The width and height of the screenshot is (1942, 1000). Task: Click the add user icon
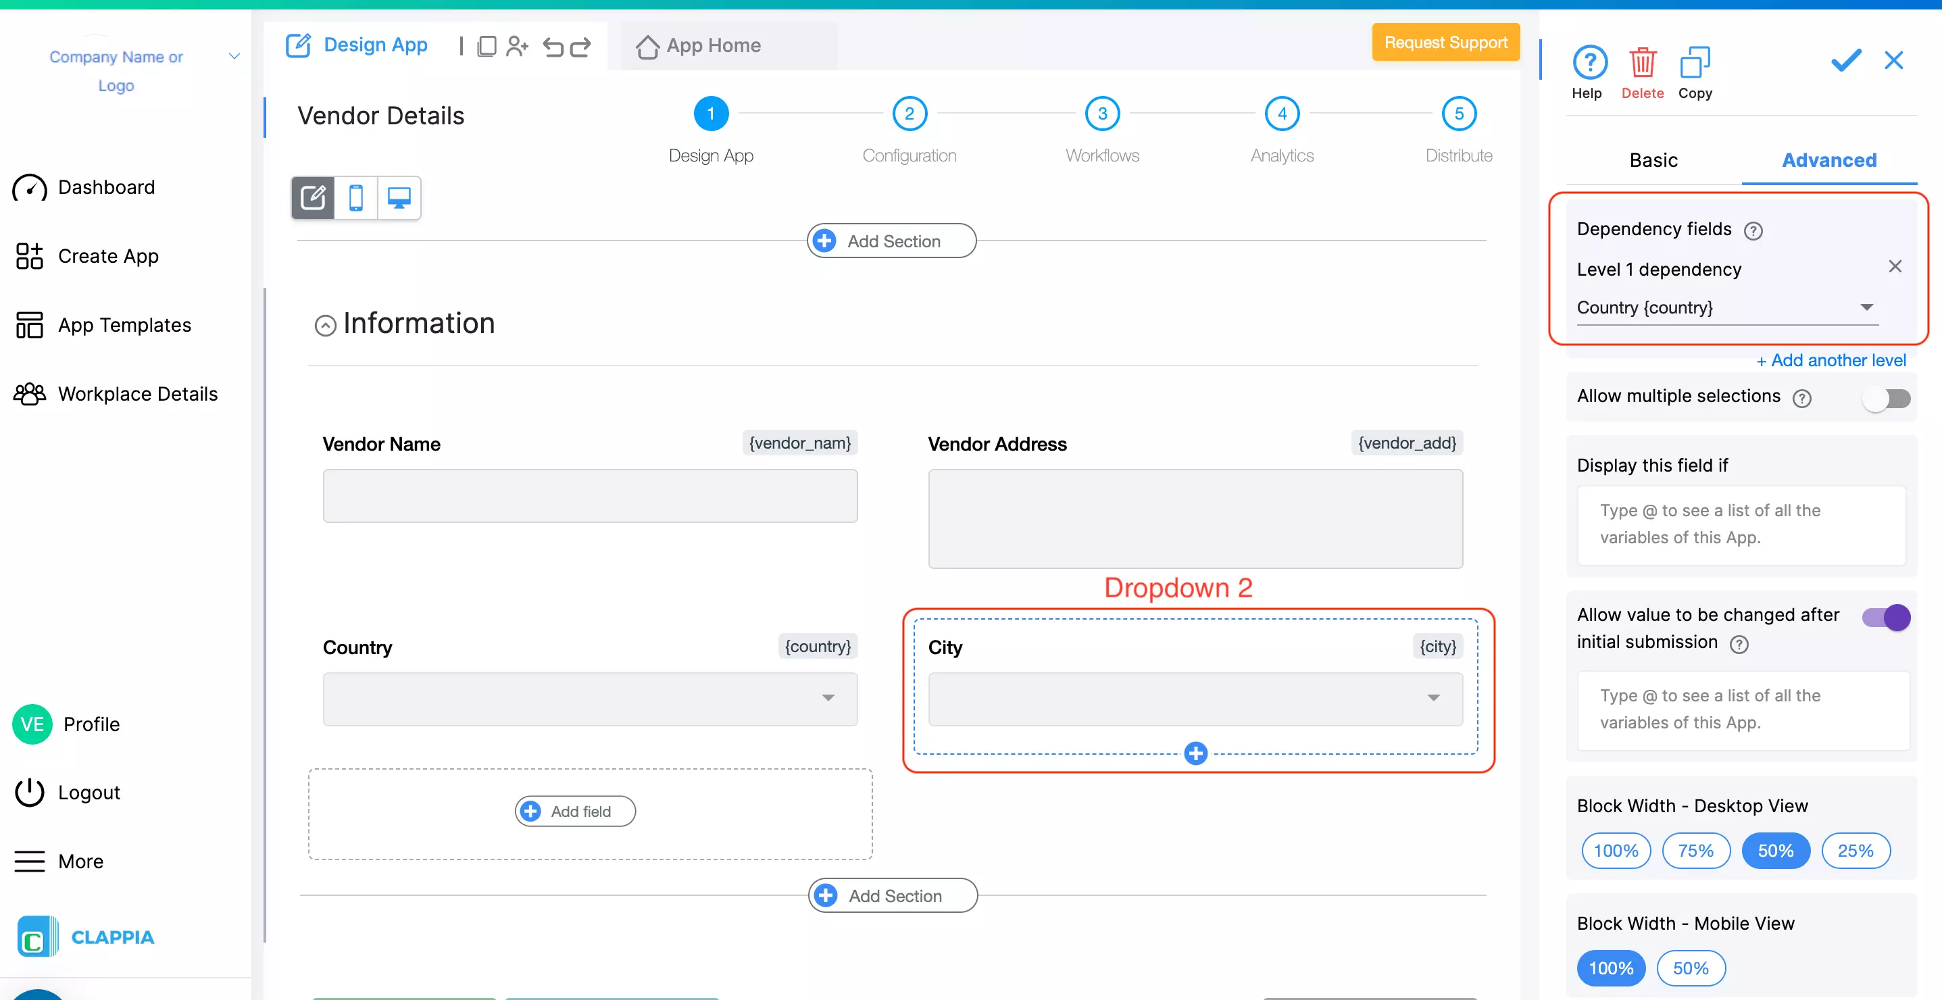click(517, 47)
